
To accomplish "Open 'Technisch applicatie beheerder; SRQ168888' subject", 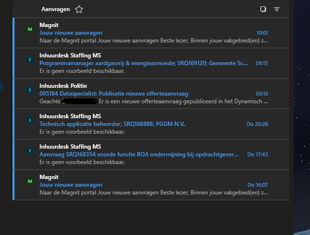I will coord(112,124).
